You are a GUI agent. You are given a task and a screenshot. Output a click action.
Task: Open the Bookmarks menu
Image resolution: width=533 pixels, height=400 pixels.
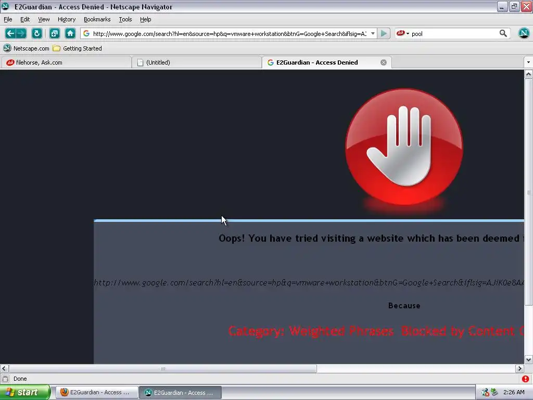[97, 19]
